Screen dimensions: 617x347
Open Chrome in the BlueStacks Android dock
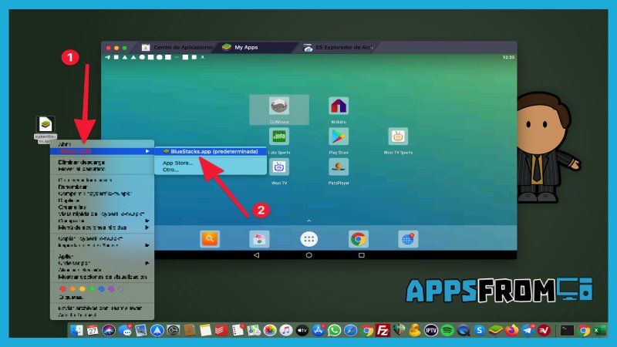359,239
